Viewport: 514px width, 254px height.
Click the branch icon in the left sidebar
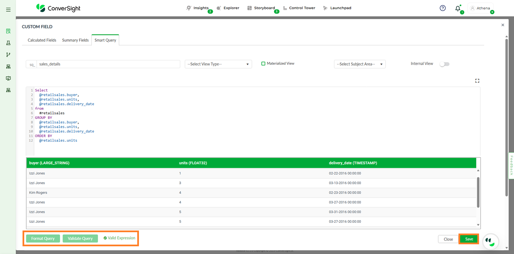pos(8,55)
